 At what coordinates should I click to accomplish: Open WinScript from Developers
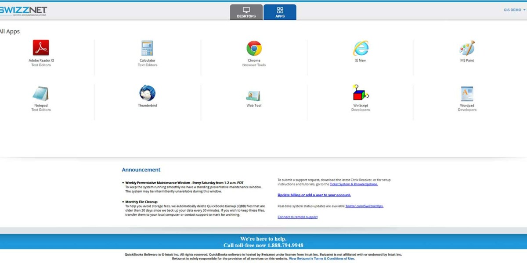(360, 93)
